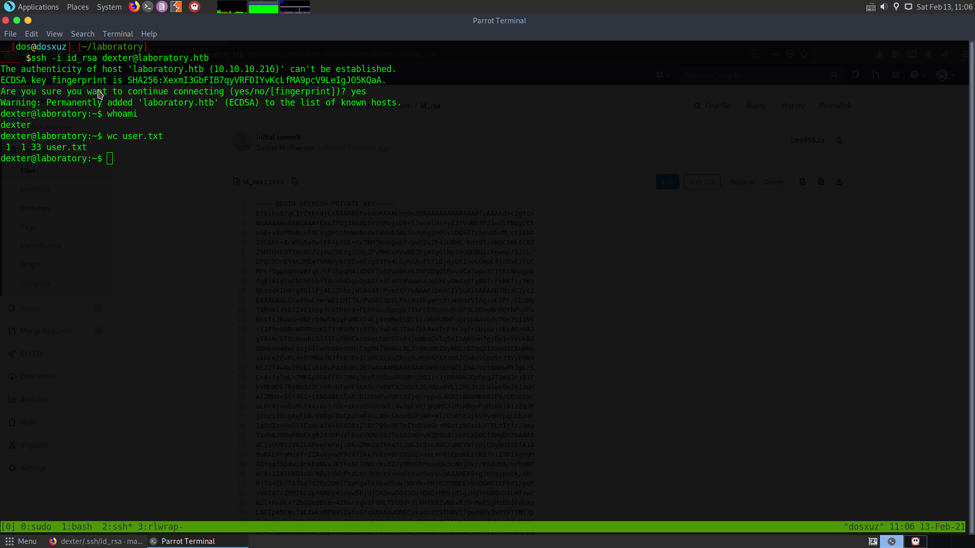Switch to workspace with ghost icon
The width and height of the screenshot is (975, 548).
tap(915, 541)
